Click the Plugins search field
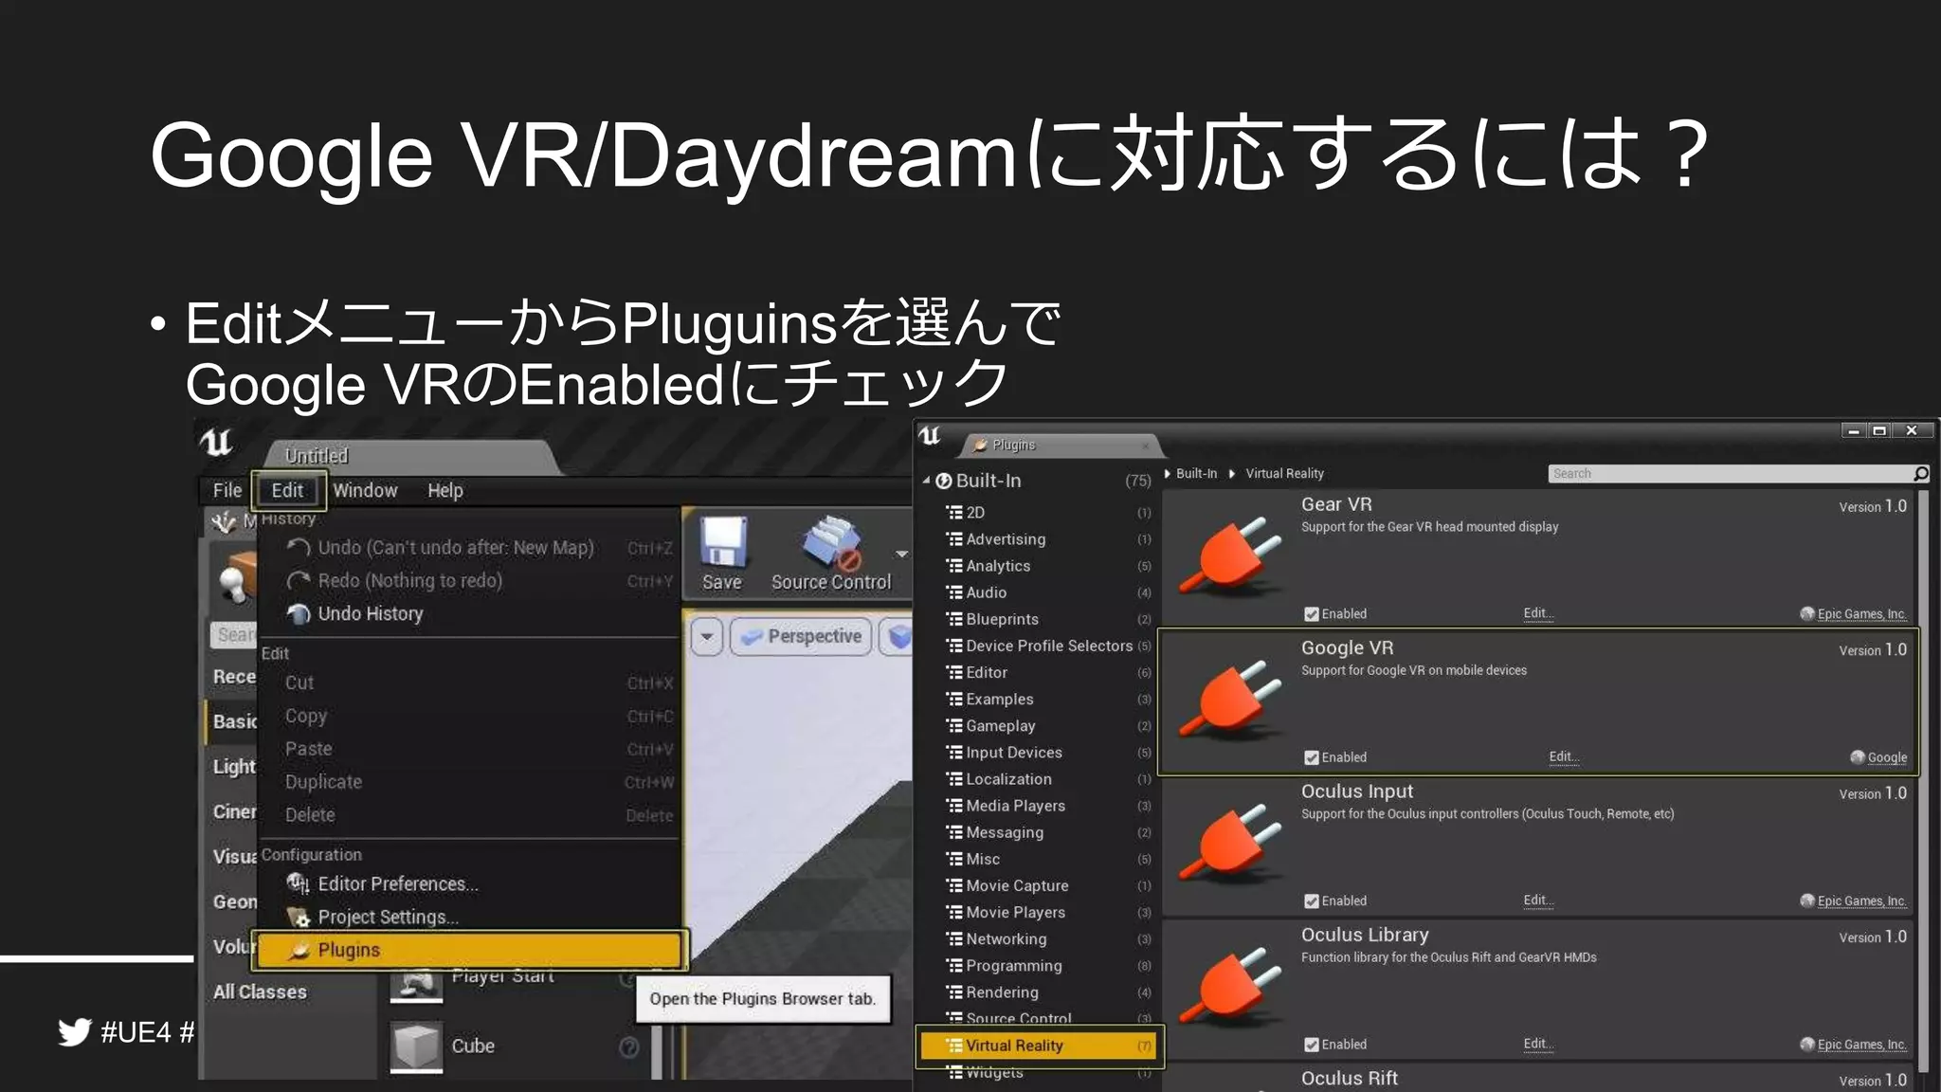 (x=1730, y=473)
